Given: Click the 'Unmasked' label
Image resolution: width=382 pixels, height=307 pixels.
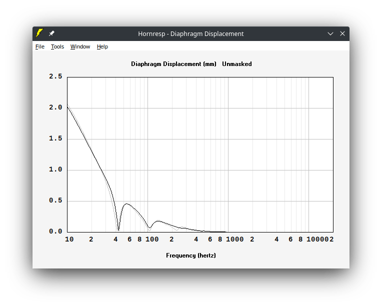Looking at the screenshot, I should click(x=237, y=64).
